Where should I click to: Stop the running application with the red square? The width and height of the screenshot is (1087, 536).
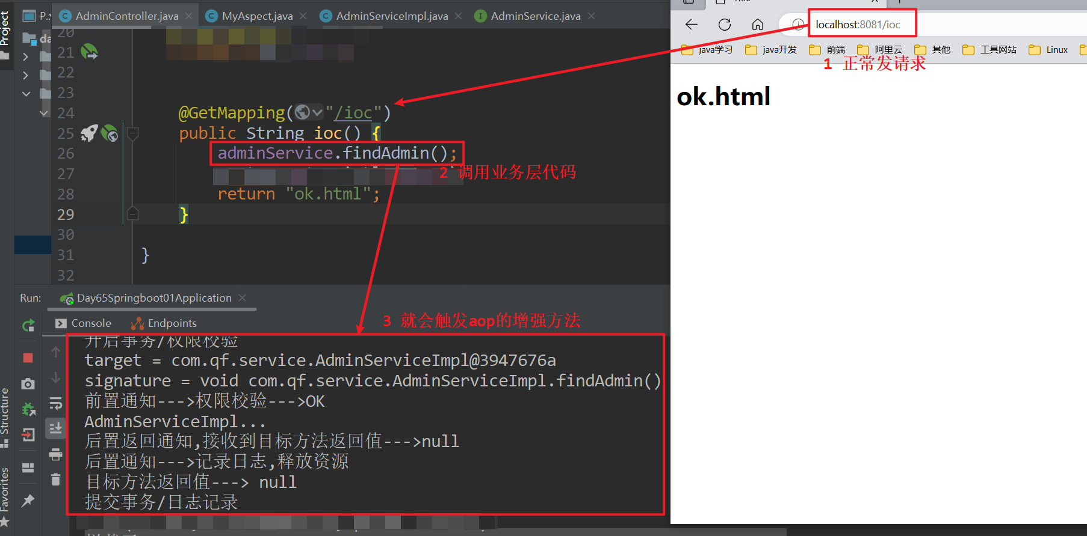pos(28,358)
